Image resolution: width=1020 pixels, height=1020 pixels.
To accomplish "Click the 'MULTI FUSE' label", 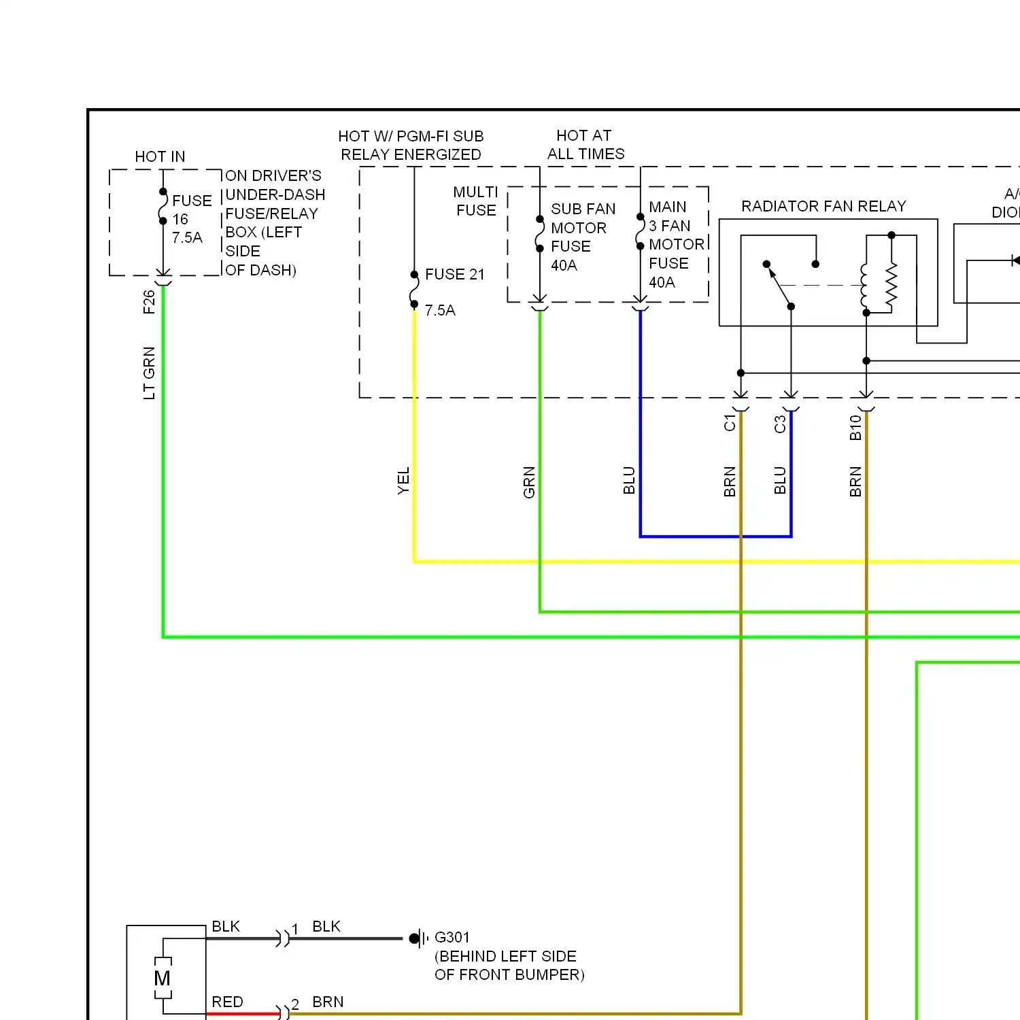I will coord(475,201).
